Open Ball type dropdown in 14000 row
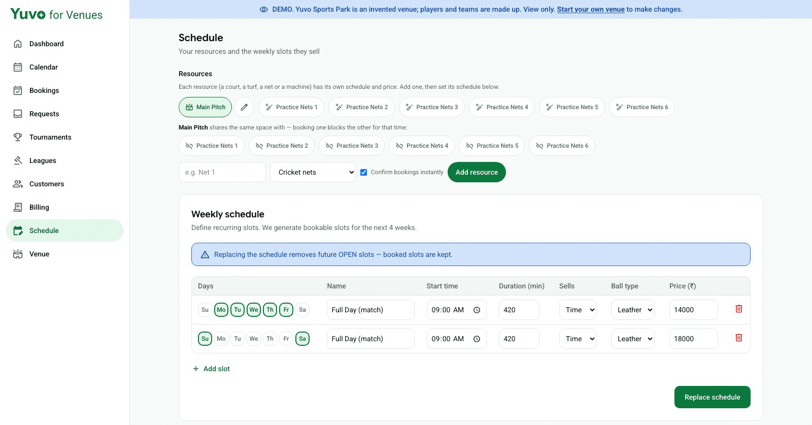The image size is (812, 425). click(632, 310)
